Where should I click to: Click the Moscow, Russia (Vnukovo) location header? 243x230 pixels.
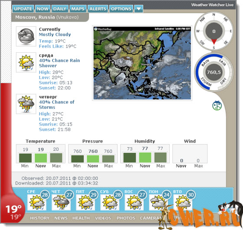[47, 17]
